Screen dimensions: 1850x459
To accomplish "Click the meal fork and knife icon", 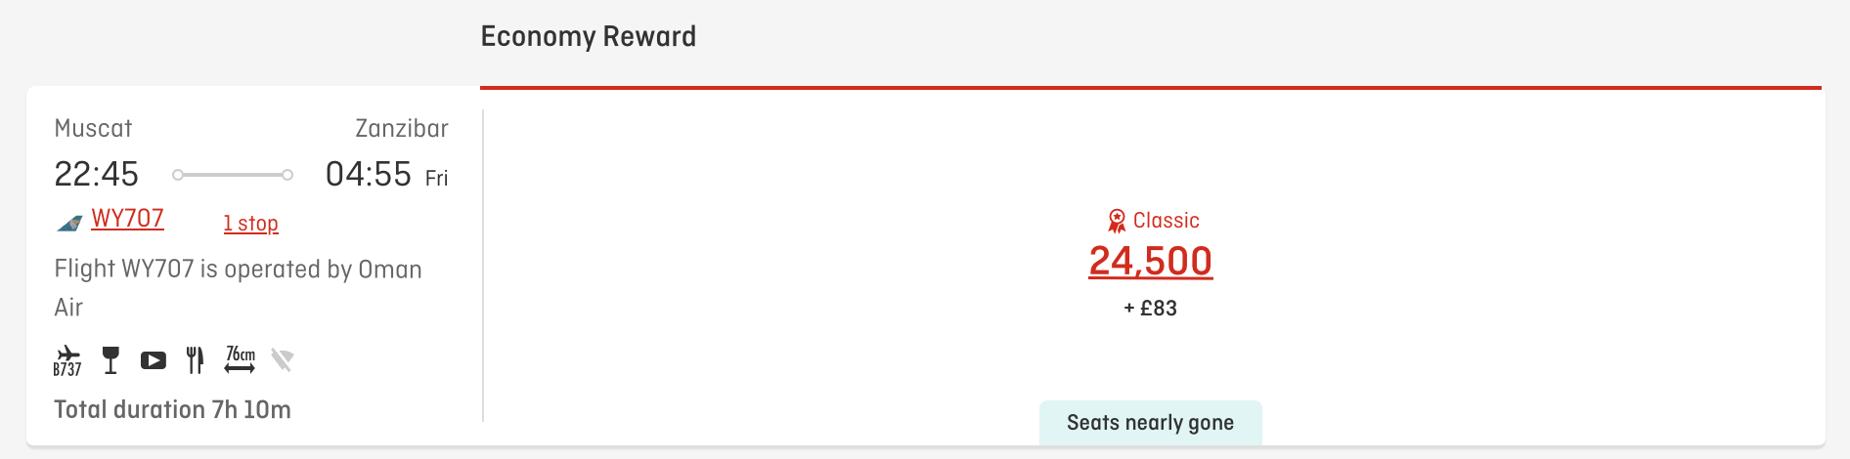I will coord(196,360).
